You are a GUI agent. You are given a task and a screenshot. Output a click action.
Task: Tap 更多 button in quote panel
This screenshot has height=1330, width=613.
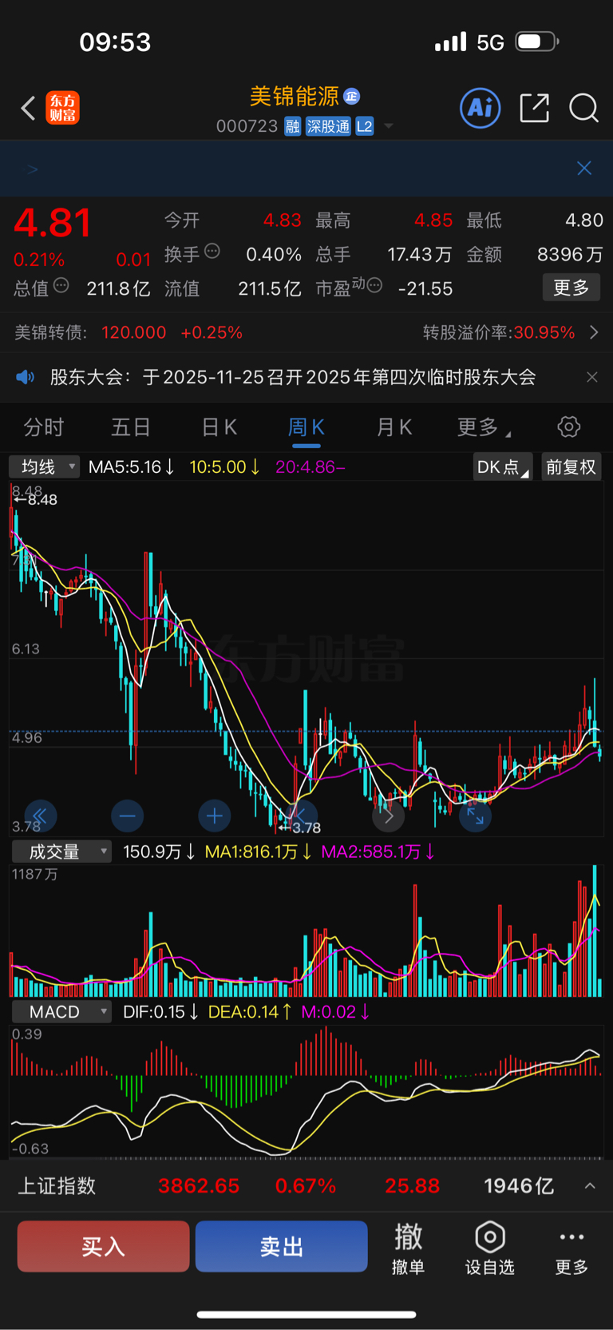click(x=571, y=288)
